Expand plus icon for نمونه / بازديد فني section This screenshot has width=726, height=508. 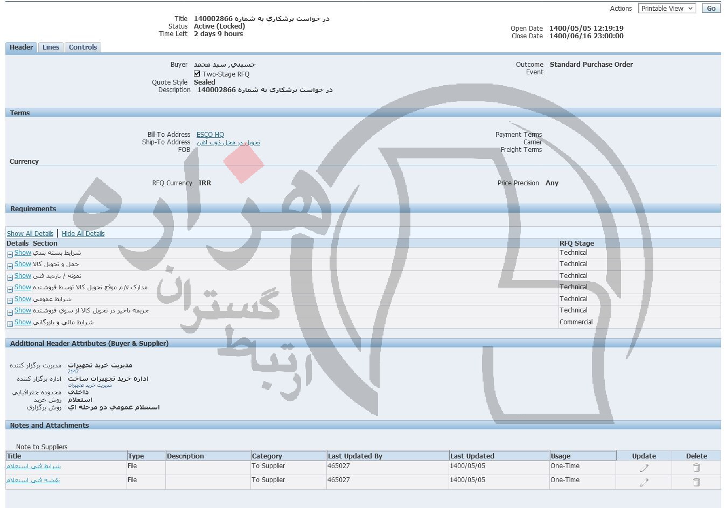coord(10,277)
